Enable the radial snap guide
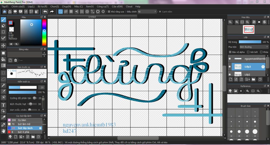The image size is (270, 145). coord(82,12)
